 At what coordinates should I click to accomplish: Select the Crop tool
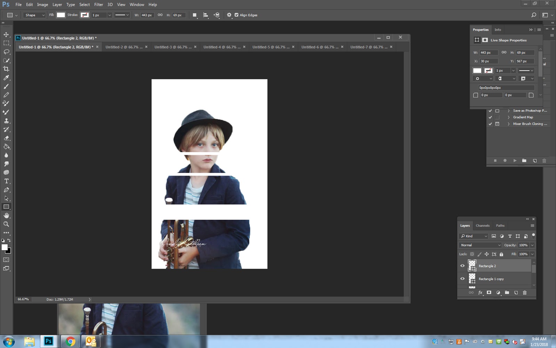click(x=6, y=69)
